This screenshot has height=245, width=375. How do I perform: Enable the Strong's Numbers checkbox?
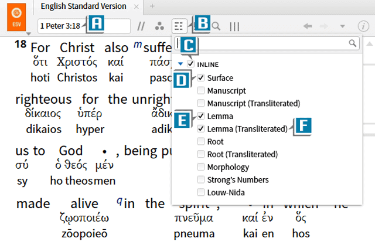tap(202, 180)
